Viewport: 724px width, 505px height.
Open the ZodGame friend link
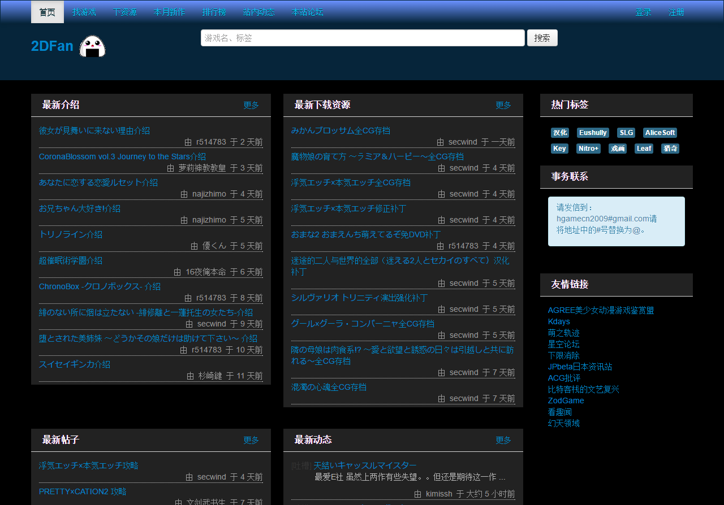click(x=566, y=400)
